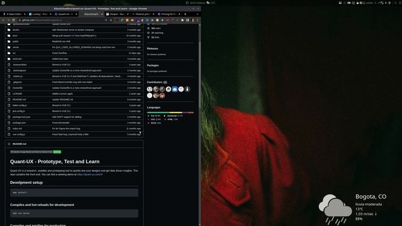Image resolution: width=402 pixels, height=226 pixels.
Task: Click file icon of LICENSE row
Action: tap(9, 94)
